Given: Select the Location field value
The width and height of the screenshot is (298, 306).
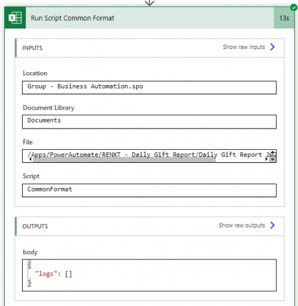Looking at the screenshot, I should [x=149, y=88].
